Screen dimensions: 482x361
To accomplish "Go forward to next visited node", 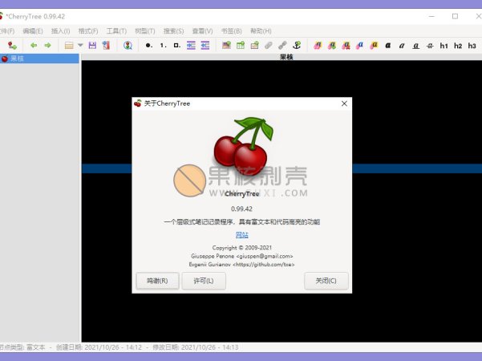I will (x=47, y=46).
